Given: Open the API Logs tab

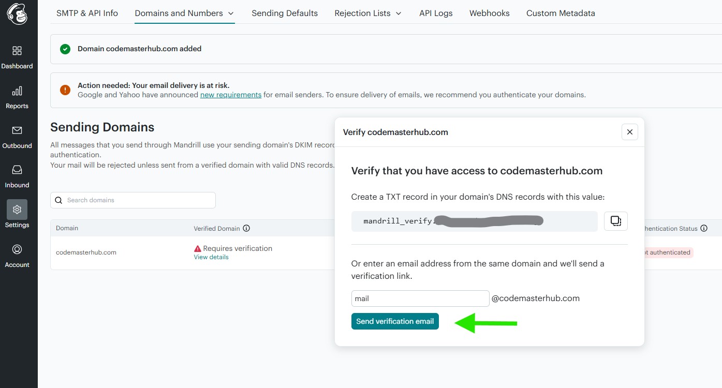Looking at the screenshot, I should pyautogui.click(x=436, y=13).
